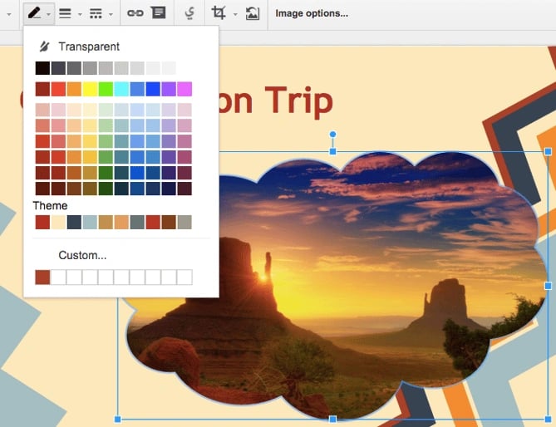This screenshot has width=556, height=427.
Task: Choose Transparent border option
Action: [88, 47]
